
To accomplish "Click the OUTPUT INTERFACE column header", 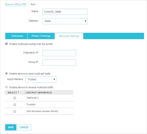I will [x=39, y=93].
